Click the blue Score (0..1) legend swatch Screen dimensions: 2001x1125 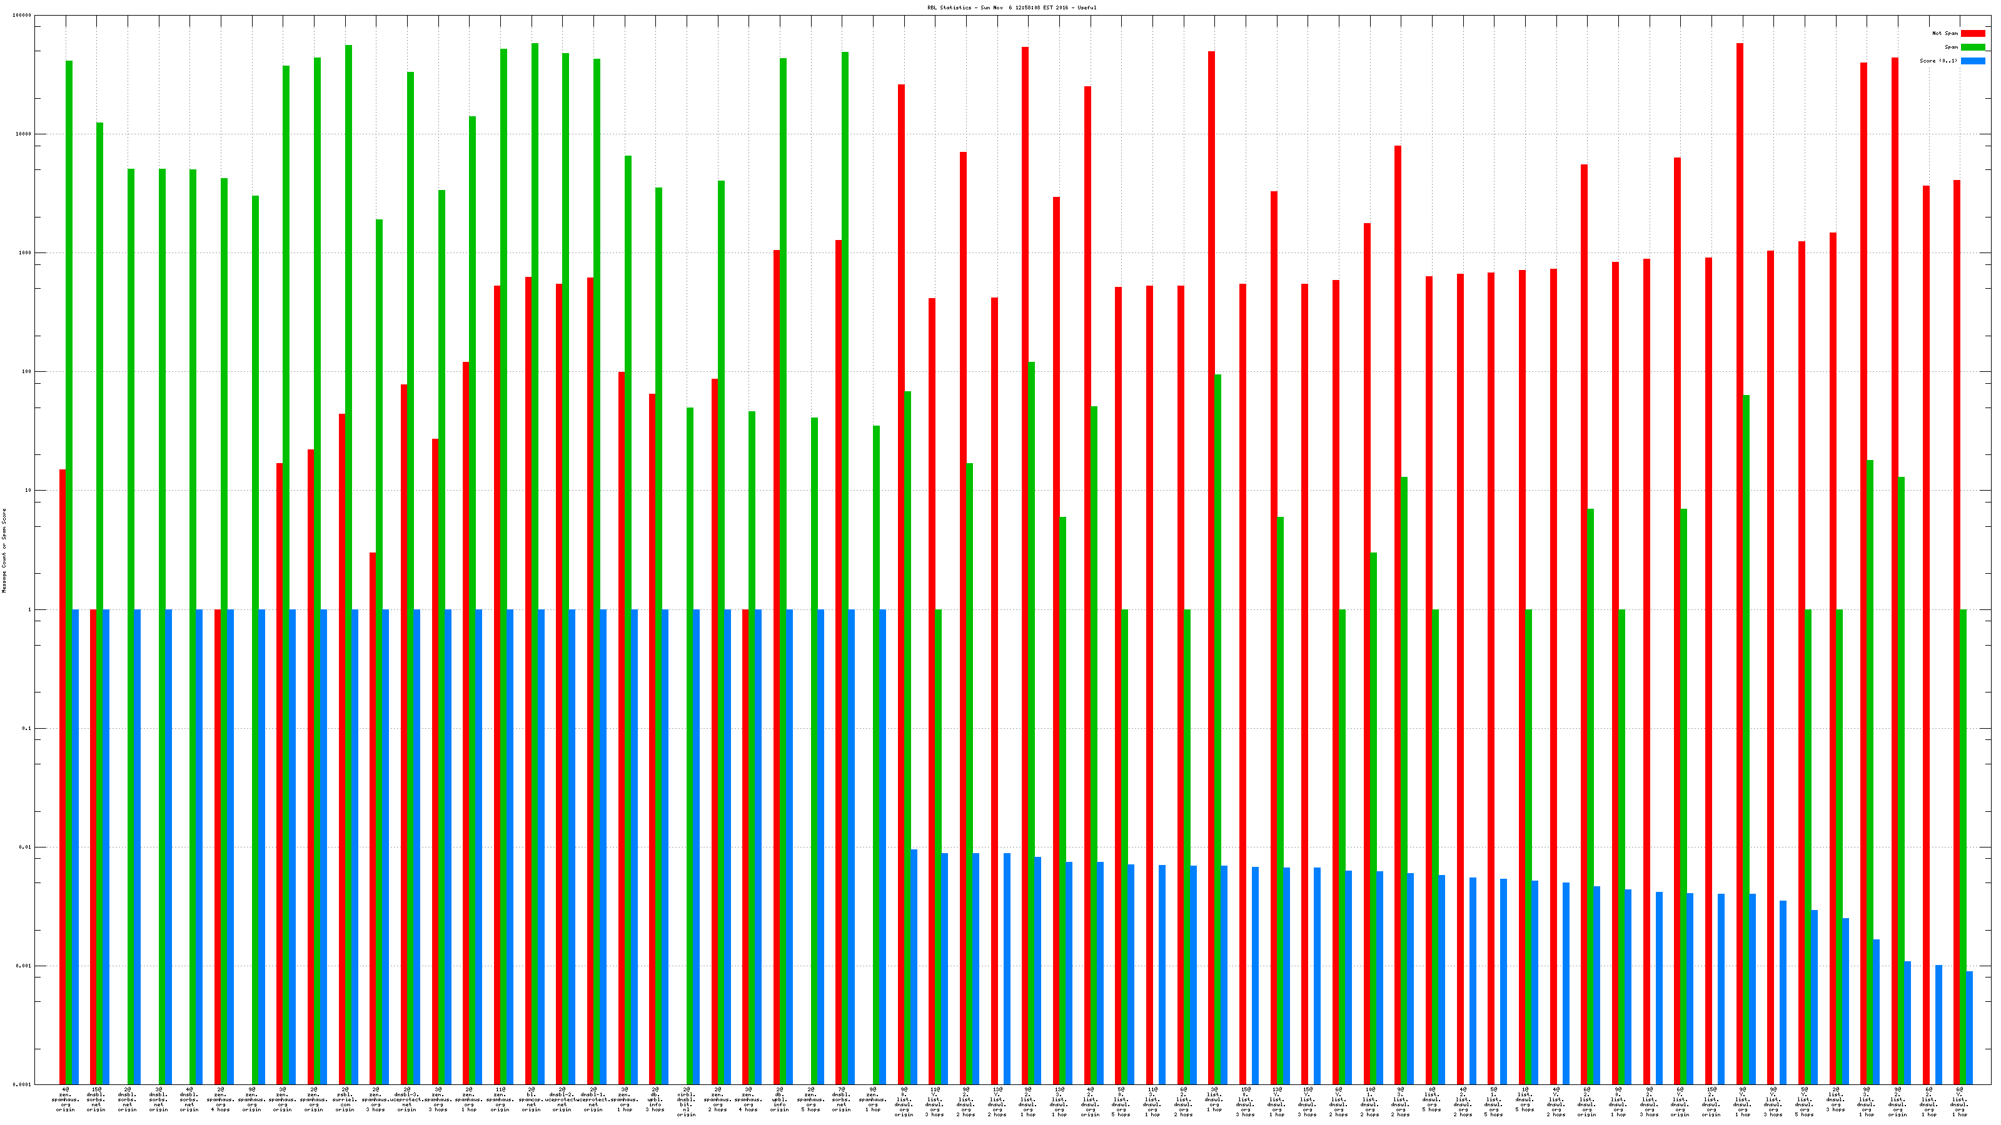coord(1972,61)
